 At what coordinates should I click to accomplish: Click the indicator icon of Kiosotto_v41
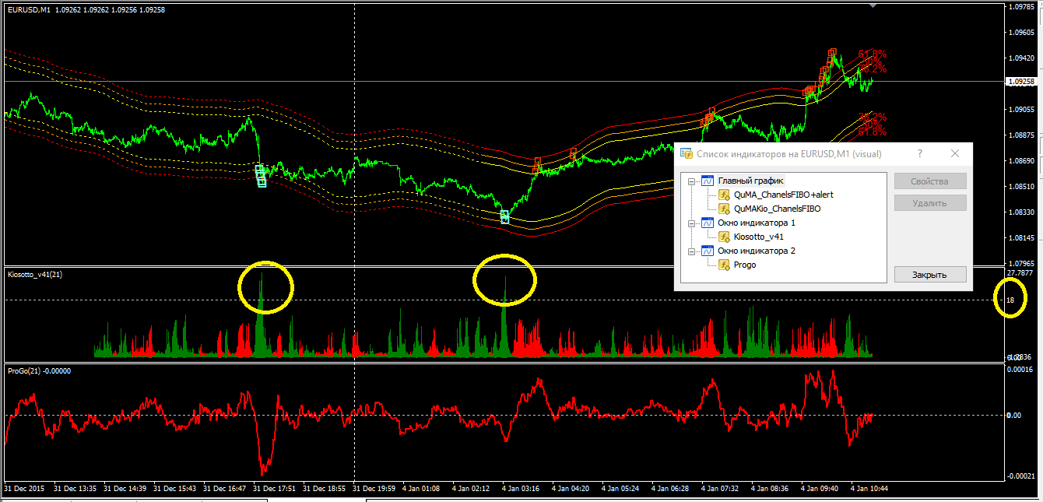coord(724,237)
